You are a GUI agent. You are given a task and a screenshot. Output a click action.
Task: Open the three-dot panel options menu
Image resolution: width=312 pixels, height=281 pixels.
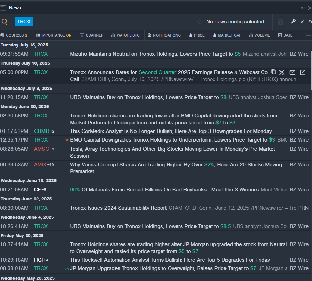(x=302, y=8)
